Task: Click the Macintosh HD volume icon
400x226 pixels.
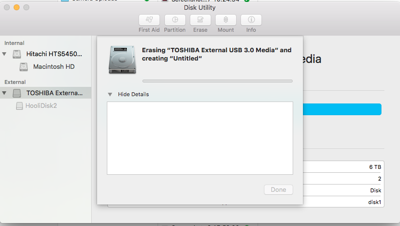Action: click(x=24, y=67)
